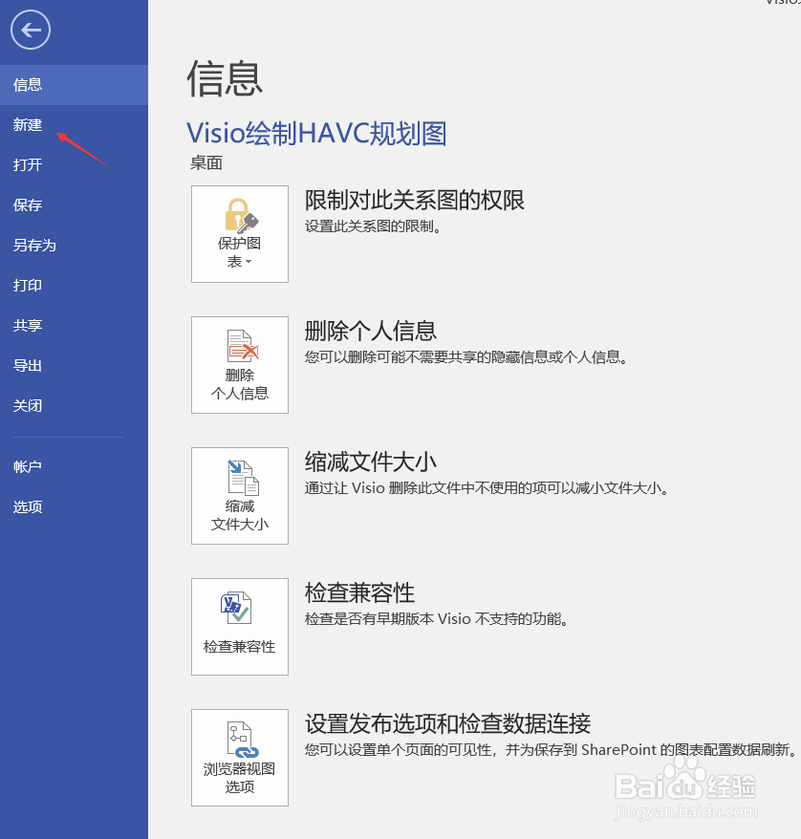The image size is (801, 839).
Task: Click the 缩减文件大小 section heading
Action: 371,462
